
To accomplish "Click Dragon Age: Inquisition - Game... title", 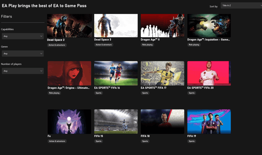I will [x=209, y=40].
